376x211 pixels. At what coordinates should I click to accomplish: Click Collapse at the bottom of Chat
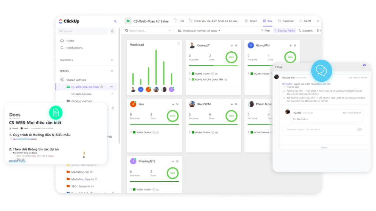[x=324, y=147]
